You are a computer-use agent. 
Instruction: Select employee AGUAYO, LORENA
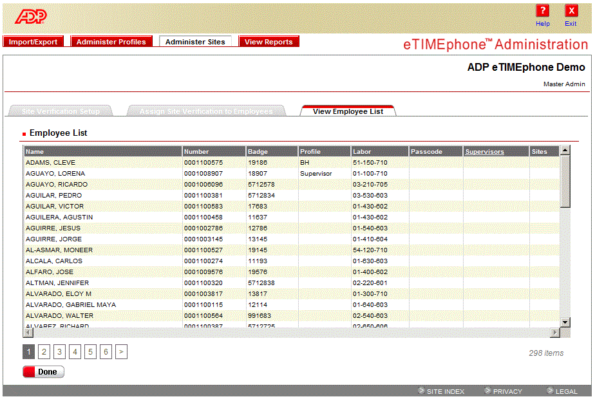[x=55, y=173]
